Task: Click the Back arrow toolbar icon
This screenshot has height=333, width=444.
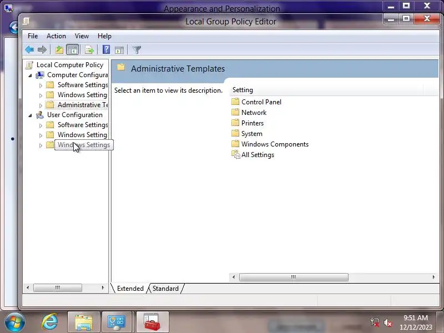Action: click(29, 50)
